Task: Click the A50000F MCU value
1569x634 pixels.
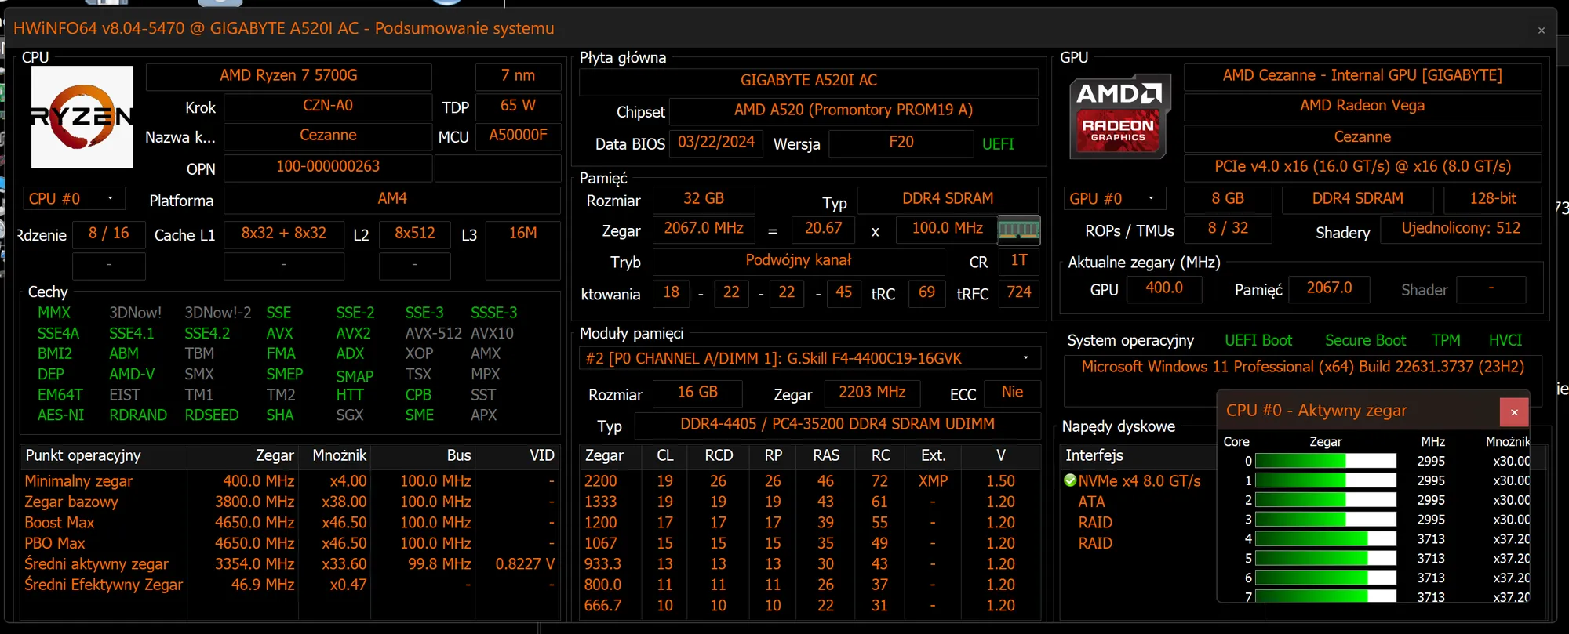Action: tap(518, 136)
